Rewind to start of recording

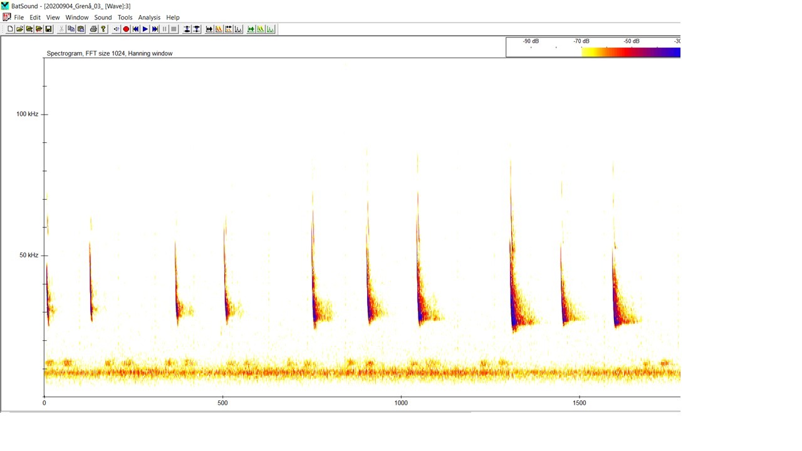pyautogui.click(x=136, y=29)
